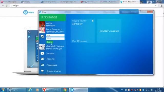
Task: Select Dima_Gumenyck Twitter account avatar
Action: (42, 30)
